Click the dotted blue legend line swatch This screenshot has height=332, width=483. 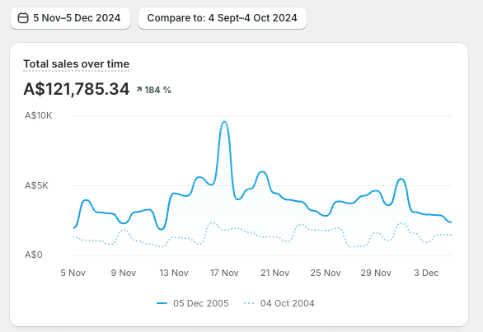(x=249, y=303)
